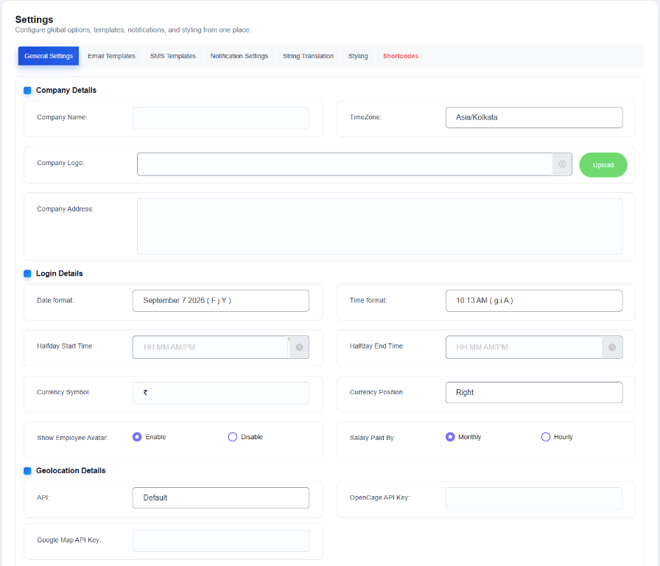Open the Halfday End Time clock picker
This screenshot has width=660, height=566.
612,347
